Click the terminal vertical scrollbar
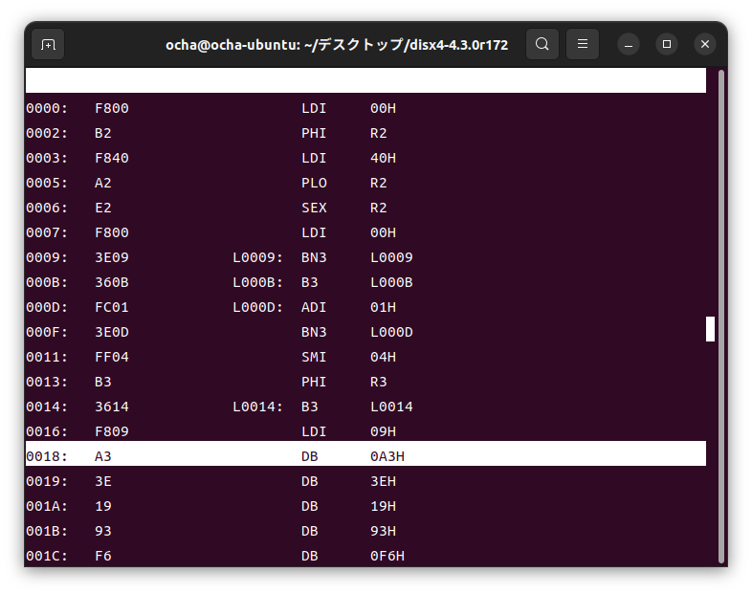The image size is (752, 594). pyautogui.click(x=720, y=317)
